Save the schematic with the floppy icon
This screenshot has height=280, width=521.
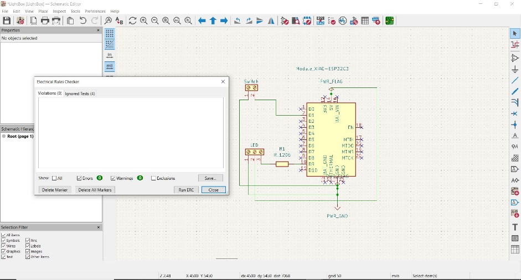click(7, 20)
